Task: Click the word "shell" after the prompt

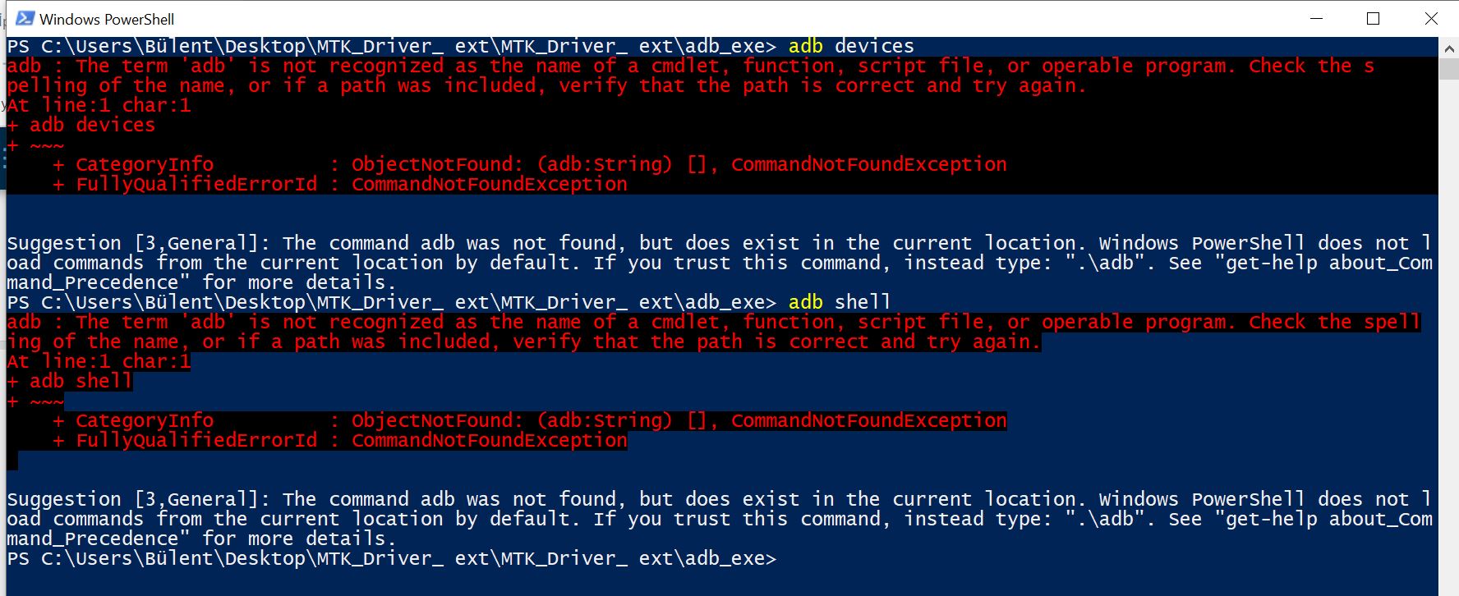Action: point(863,302)
